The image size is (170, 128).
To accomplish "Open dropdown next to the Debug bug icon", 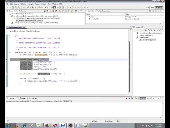I will pos(26,7).
